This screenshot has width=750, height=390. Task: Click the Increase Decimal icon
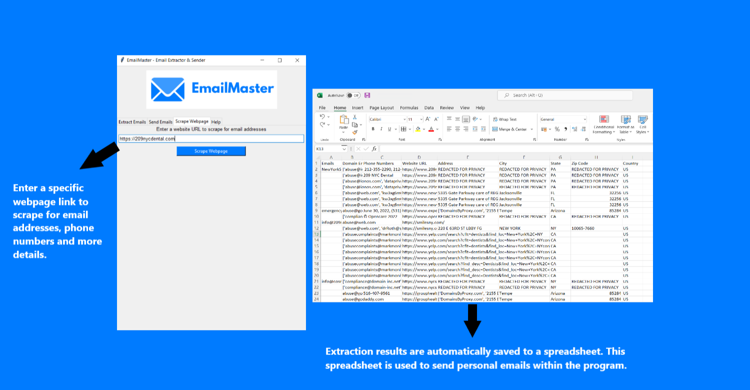[x=574, y=129]
